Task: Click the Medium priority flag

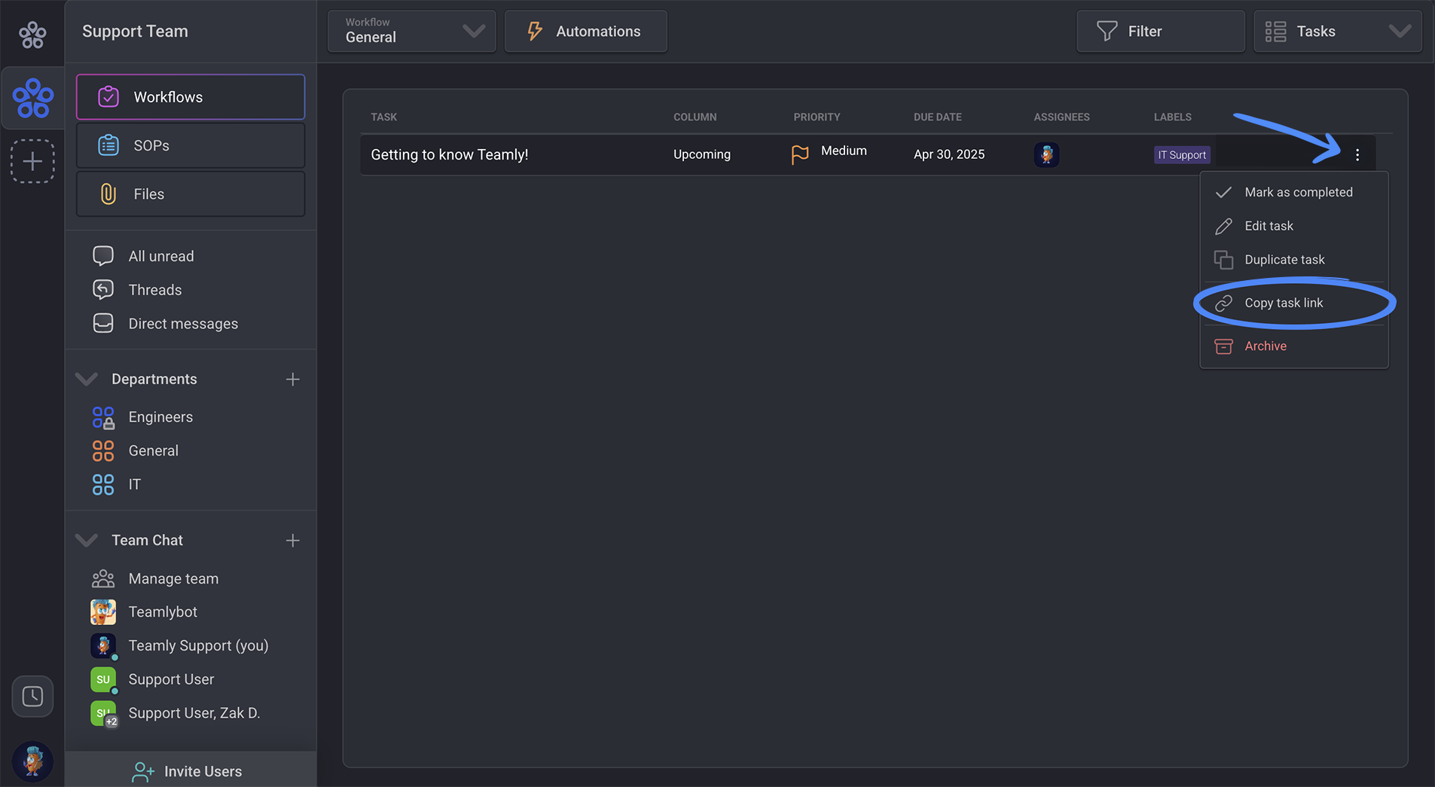Action: tap(829, 154)
